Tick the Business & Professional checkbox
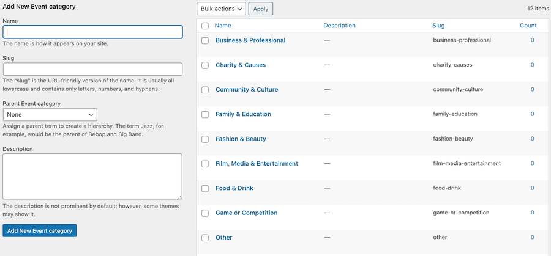Screen dimensions: 551x256 (x=205, y=41)
